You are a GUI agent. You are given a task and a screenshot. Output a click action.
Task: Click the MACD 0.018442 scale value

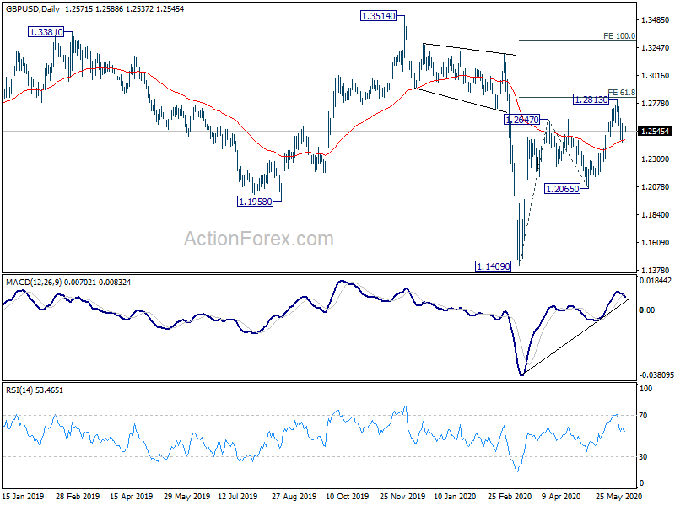[x=656, y=281]
